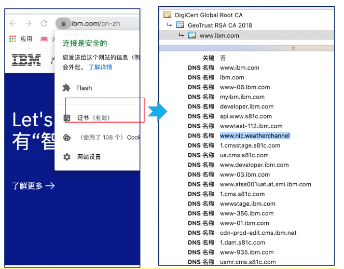The width and height of the screenshot is (344, 269).
Task: Click the 连接是安全的 heading
Action: 85,43
